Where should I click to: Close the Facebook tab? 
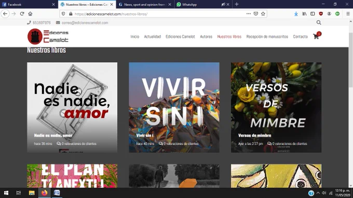(x=53, y=5)
